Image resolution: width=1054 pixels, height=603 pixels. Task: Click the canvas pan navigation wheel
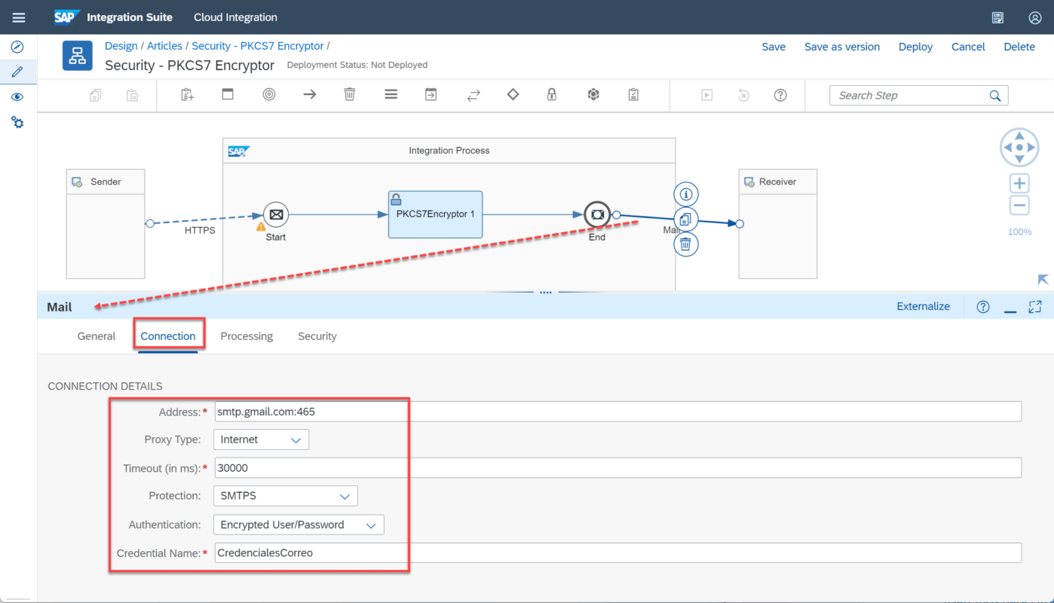(1019, 148)
